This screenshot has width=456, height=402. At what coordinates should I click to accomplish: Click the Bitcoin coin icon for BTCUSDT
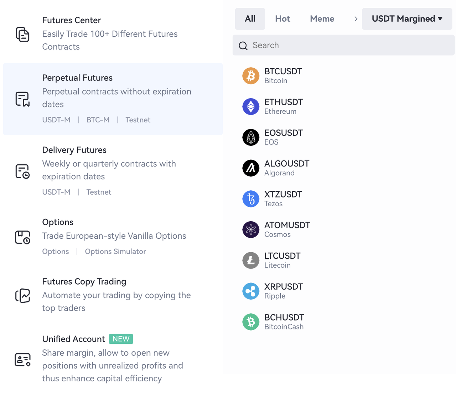(x=251, y=76)
